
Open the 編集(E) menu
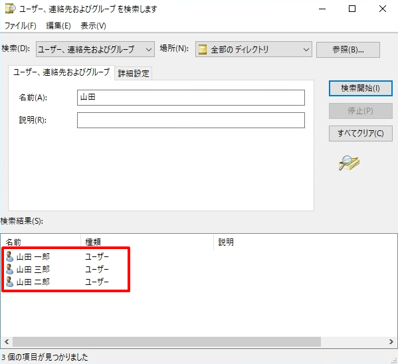(x=58, y=26)
